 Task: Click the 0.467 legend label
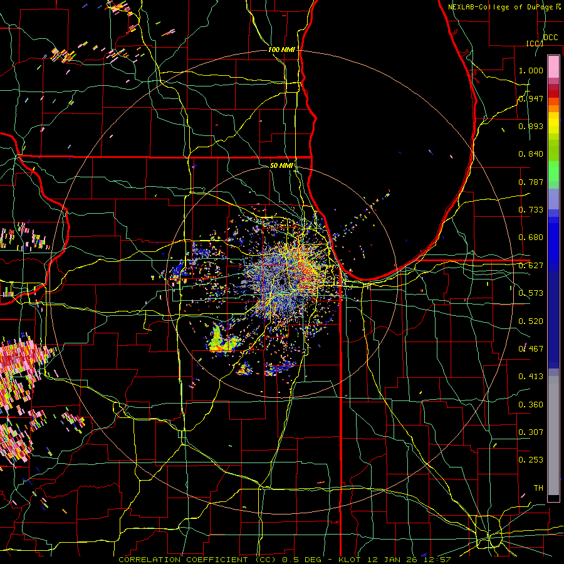(x=531, y=348)
